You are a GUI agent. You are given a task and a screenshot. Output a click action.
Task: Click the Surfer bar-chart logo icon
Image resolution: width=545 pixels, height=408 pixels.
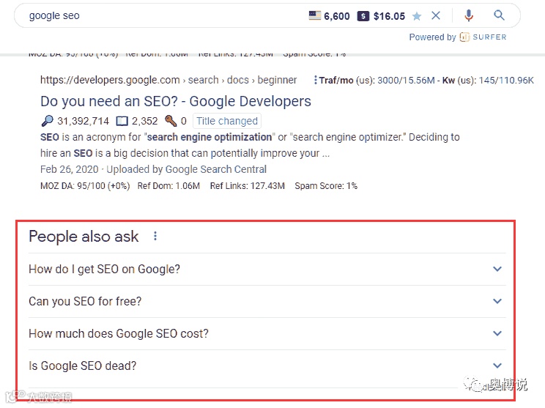point(464,37)
